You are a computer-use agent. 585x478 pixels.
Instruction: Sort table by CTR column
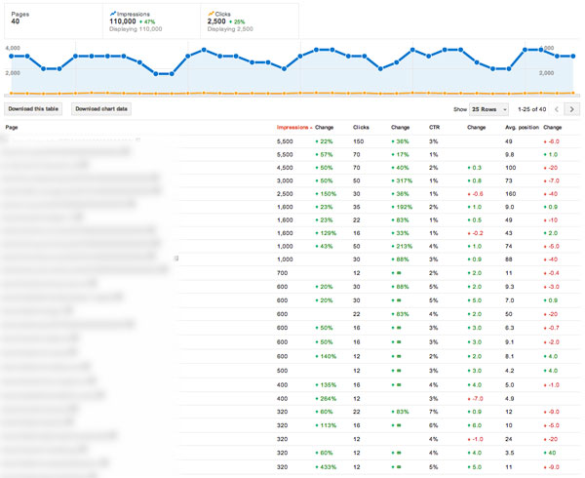(435, 128)
